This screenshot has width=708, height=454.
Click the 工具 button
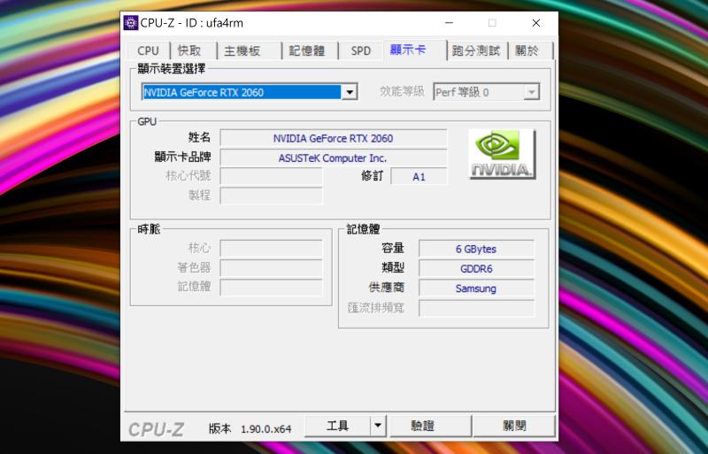tap(338, 426)
